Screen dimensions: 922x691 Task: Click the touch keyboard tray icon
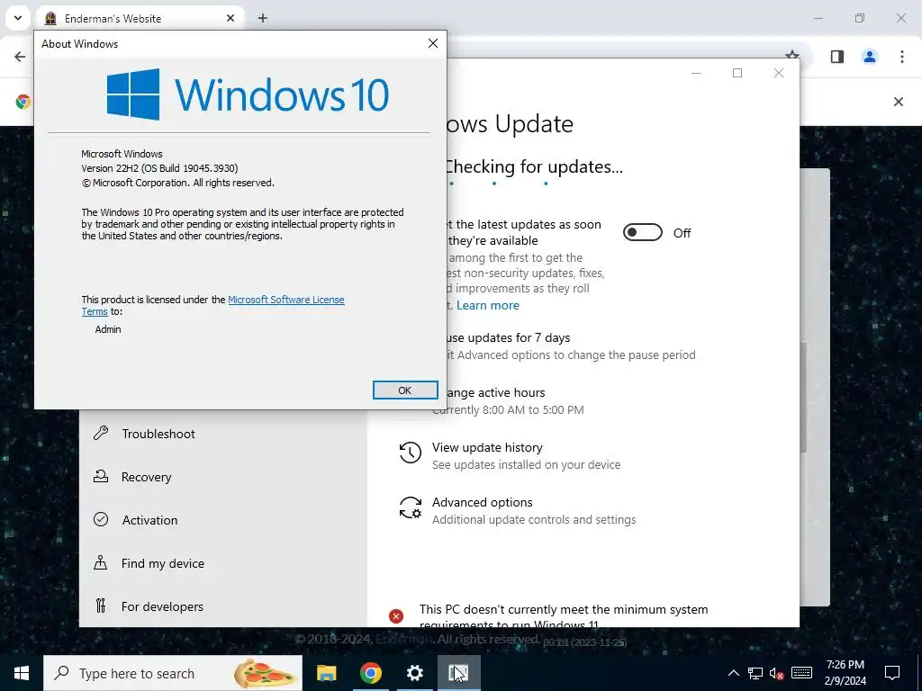coord(801,673)
